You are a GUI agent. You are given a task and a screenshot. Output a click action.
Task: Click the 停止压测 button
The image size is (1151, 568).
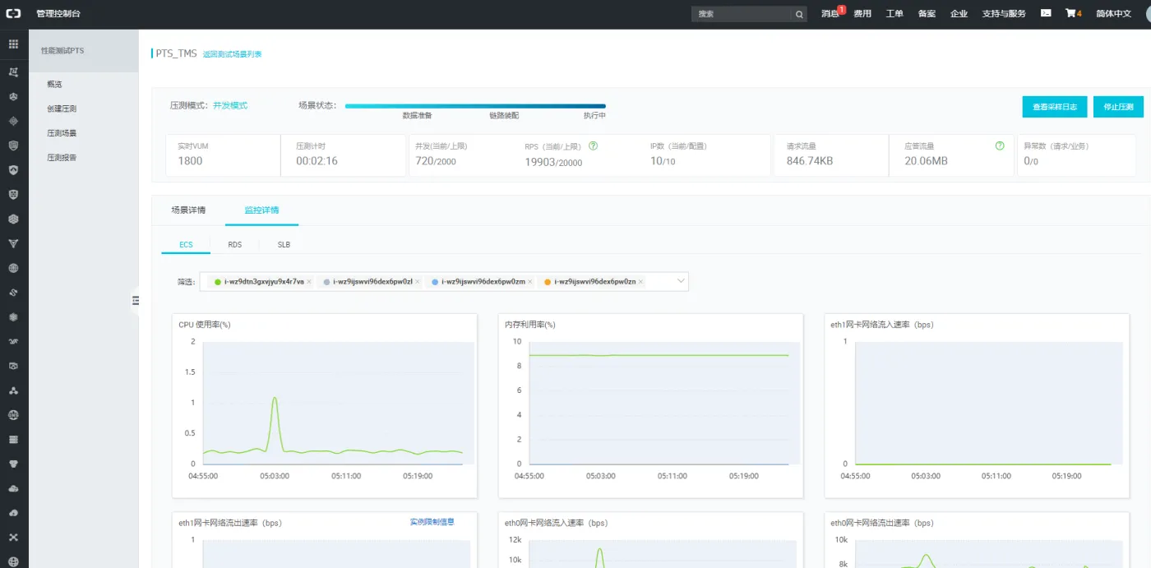1118,107
